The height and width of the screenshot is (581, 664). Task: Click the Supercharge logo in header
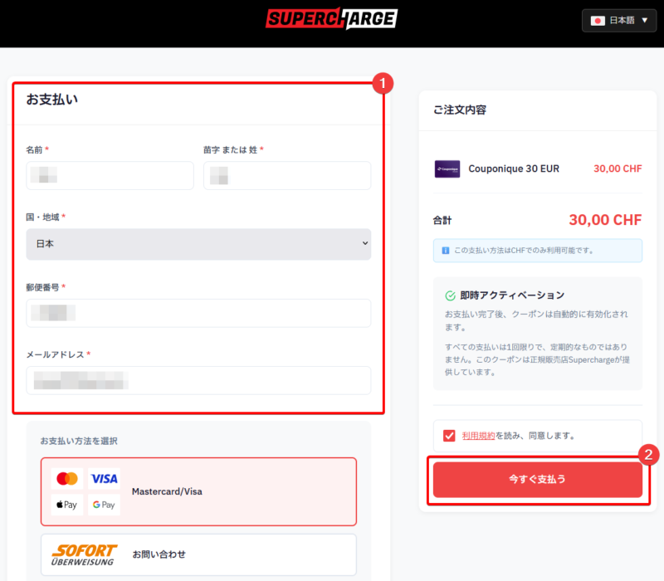(x=331, y=18)
